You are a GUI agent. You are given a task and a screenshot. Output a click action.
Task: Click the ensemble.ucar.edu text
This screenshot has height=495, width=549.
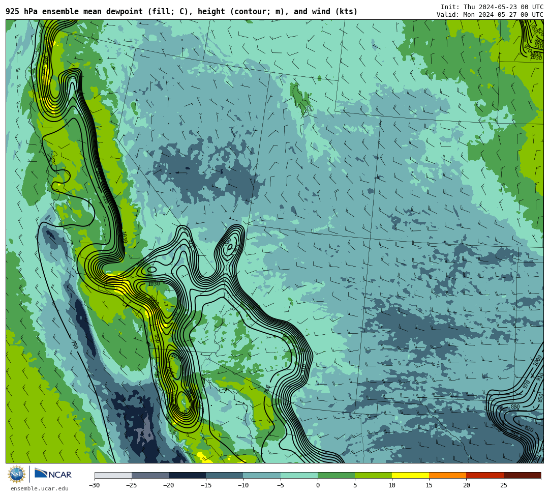[39, 488]
